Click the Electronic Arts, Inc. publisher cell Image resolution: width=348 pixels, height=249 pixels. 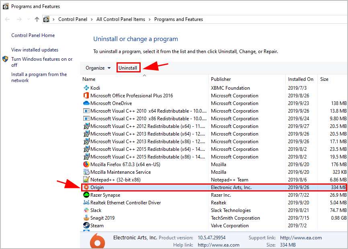pos(231,187)
